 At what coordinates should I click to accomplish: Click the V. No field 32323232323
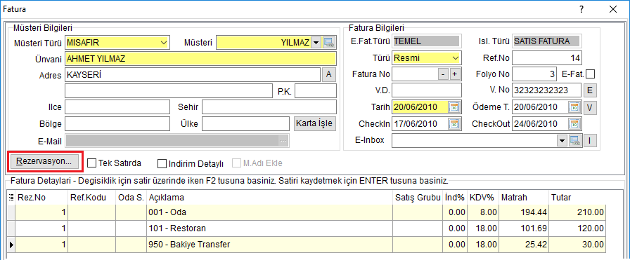click(x=547, y=90)
